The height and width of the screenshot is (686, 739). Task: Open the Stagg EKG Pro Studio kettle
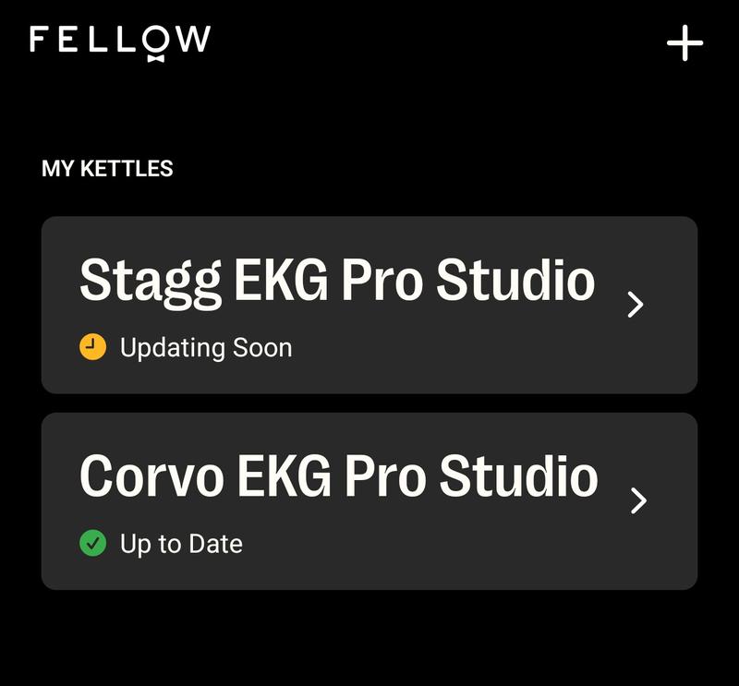(369, 305)
